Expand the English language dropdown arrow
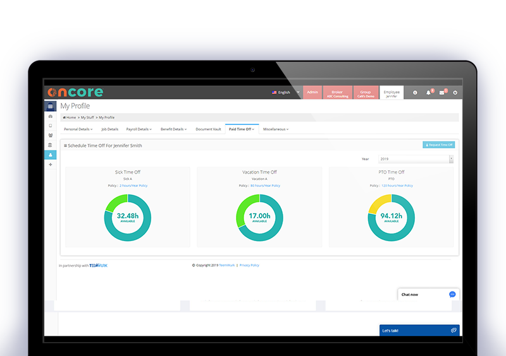The image size is (506, 356). (x=298, y=92)
